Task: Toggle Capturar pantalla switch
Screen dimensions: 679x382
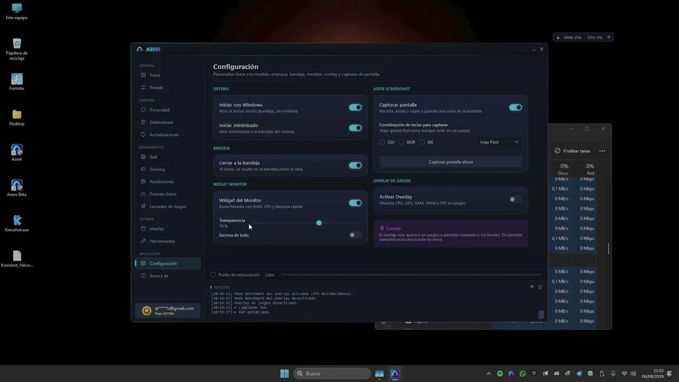Action: (515, 107)
